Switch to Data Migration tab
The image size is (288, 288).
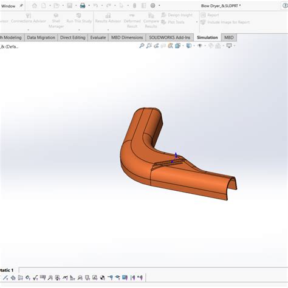tap(41, 38)
